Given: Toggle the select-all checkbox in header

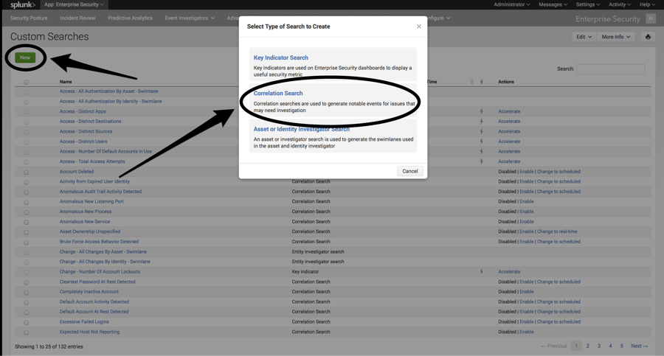Looking at the screenshot, I should tap(27, 82).
